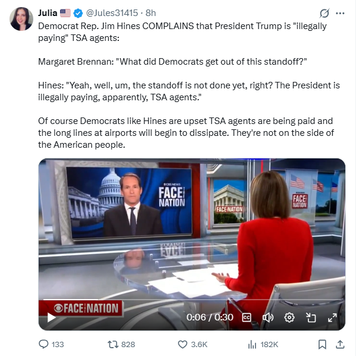Viewport: 356px width, 356px height.
Task: Open the Julia display name link
Action: click(48, 13)
